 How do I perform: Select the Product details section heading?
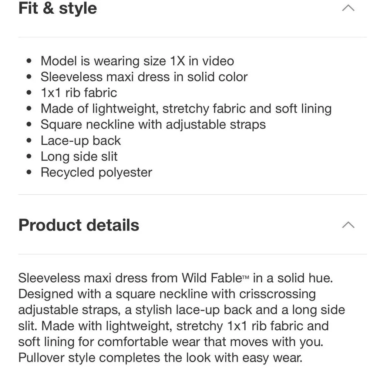[79, 225]
